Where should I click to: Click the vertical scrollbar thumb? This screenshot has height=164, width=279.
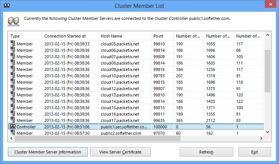pyautogui.click(x=267, y=71)
